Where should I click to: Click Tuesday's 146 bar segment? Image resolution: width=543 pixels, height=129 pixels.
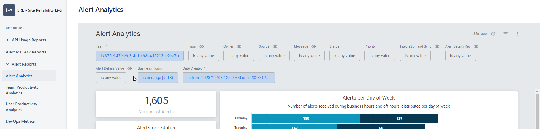[x=381, y=127]
